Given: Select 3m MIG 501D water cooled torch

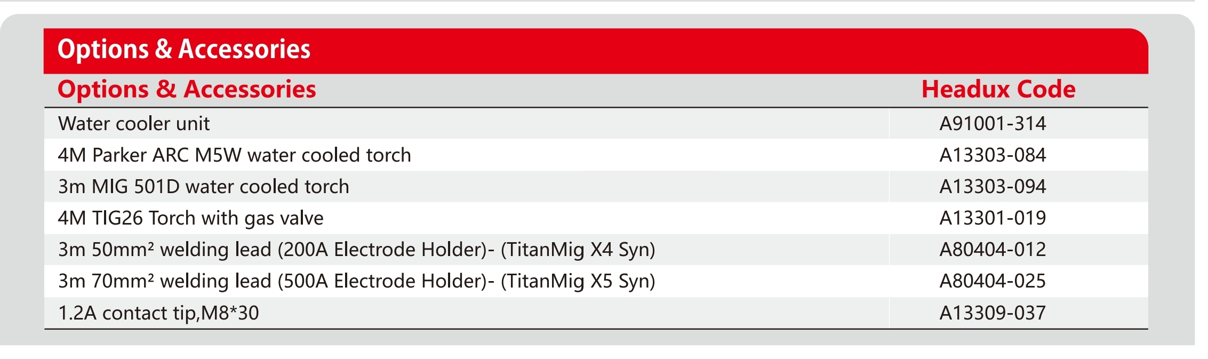Looking at the screenshot, I should pos(203,187).
